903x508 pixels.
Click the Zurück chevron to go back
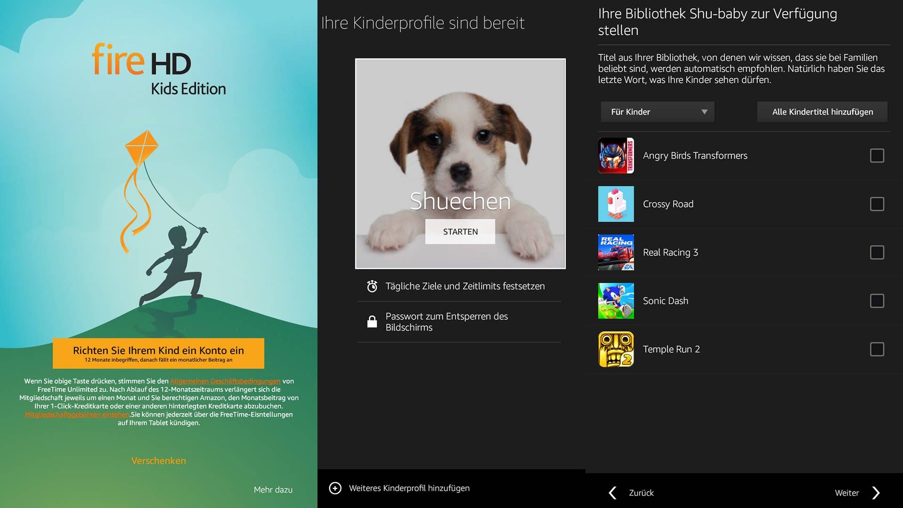tap(612, 492)
